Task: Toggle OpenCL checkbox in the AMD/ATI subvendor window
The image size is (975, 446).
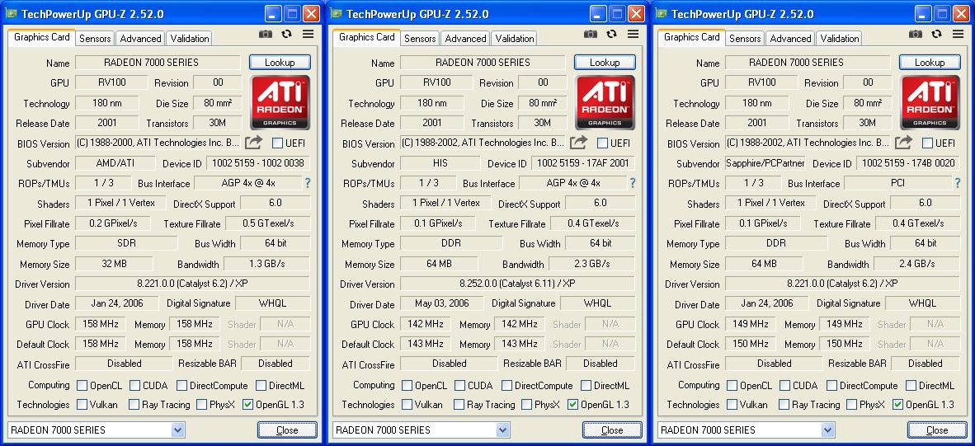Action: pos(82,386)
